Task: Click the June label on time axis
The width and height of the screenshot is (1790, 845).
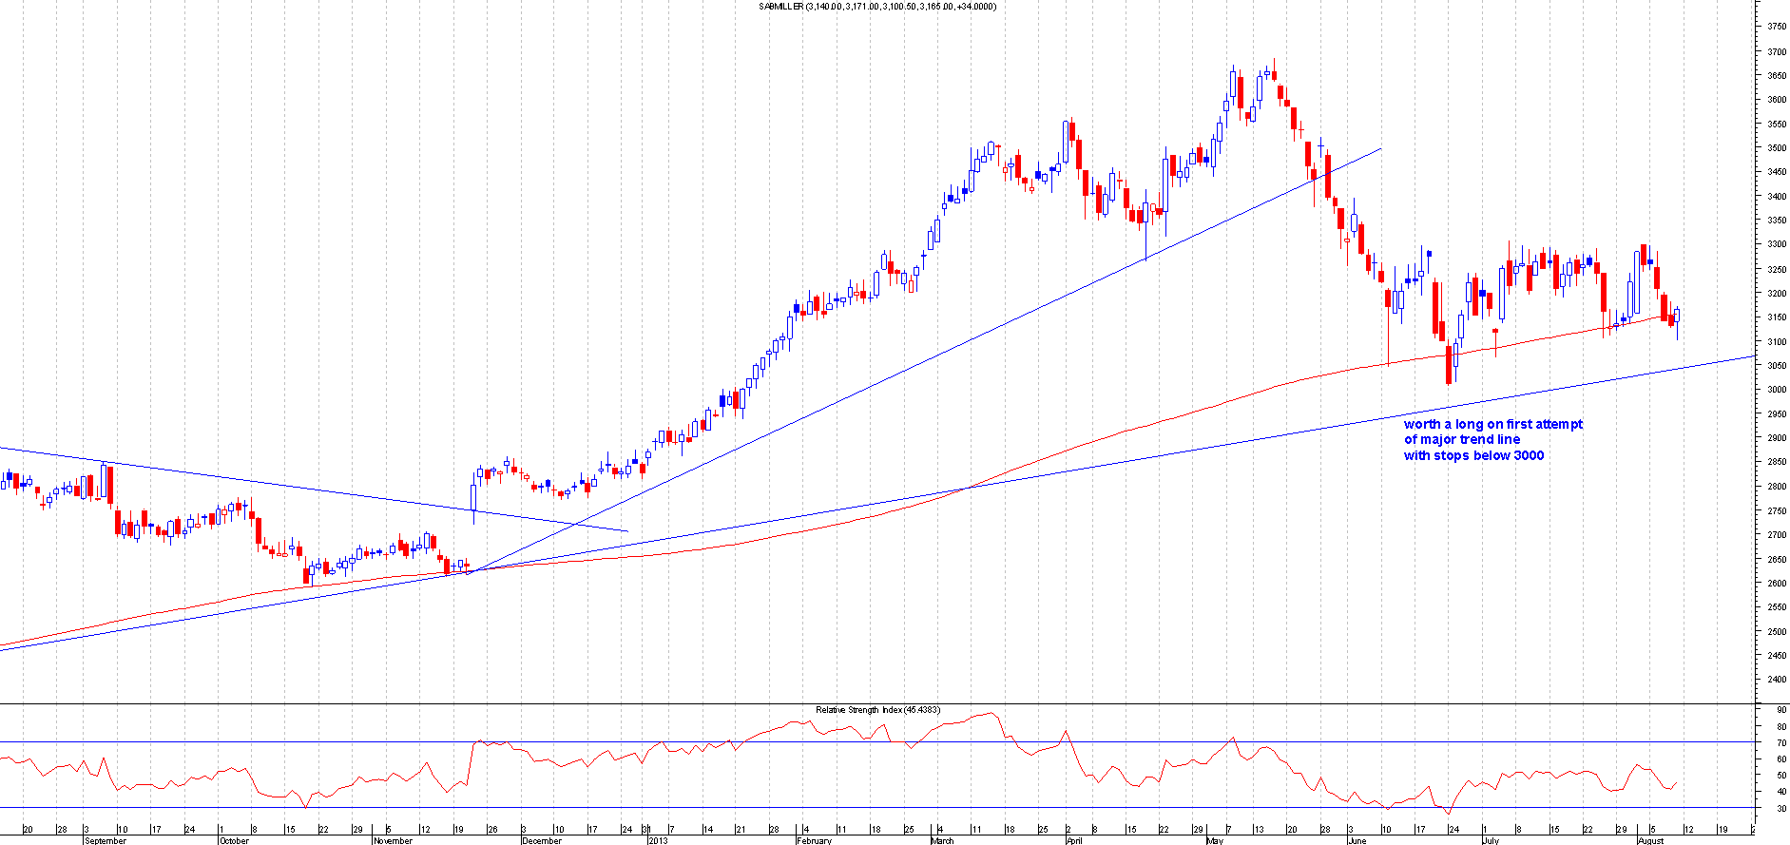Action: [1357, 840]
